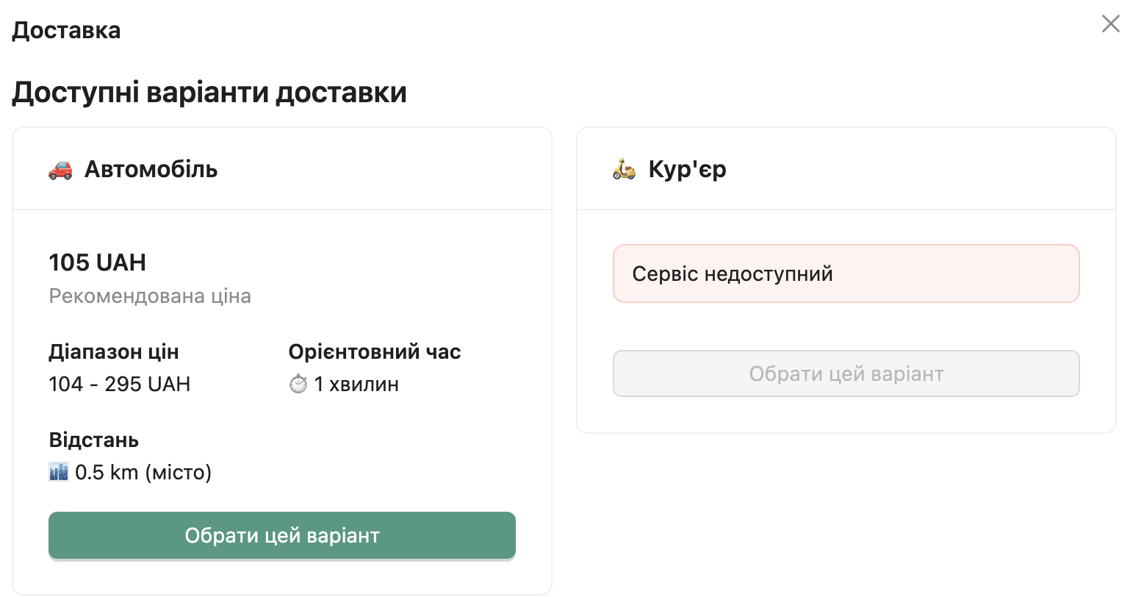Click the Кур'єр card title
Viewport: 1133px width, 597px height.
(687, 170)
